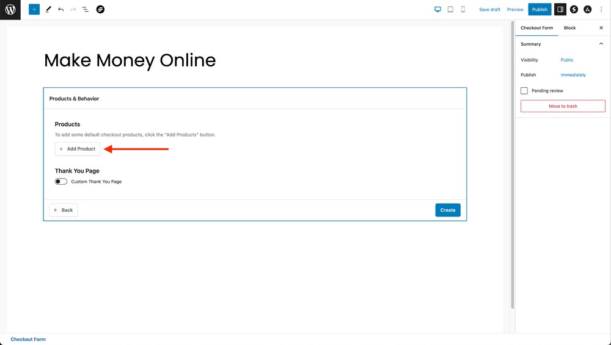The height and width of the screenshot is (345, 611).
Task: Check the Pending review checkbox
Action: [x=524, y=91]
